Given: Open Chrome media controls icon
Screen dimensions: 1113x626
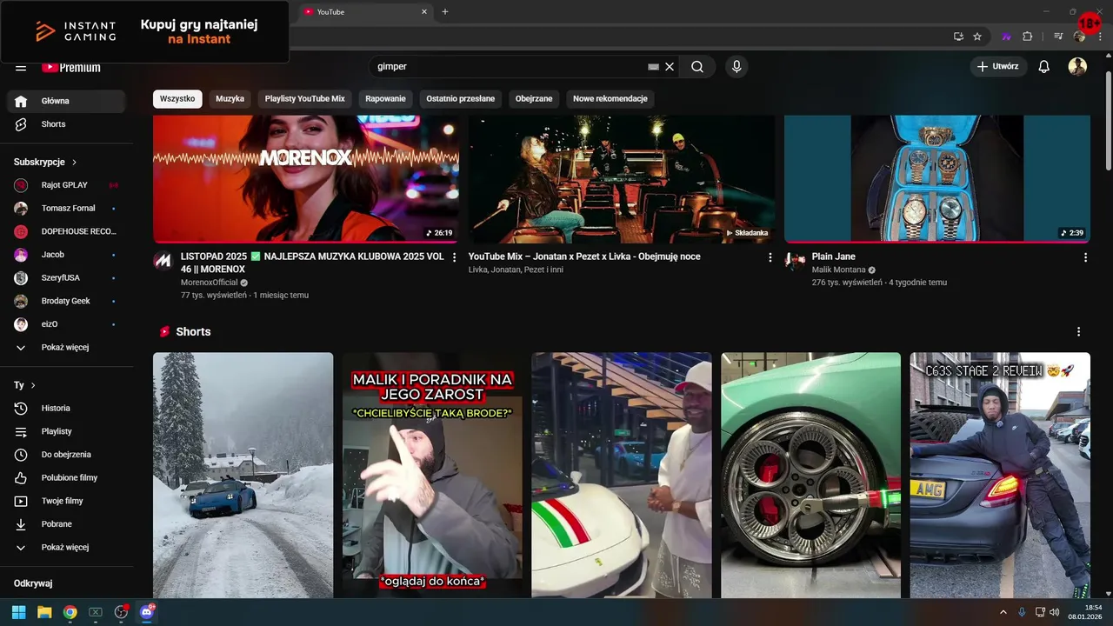Looking at the screenshot, I should point(1058,37).
